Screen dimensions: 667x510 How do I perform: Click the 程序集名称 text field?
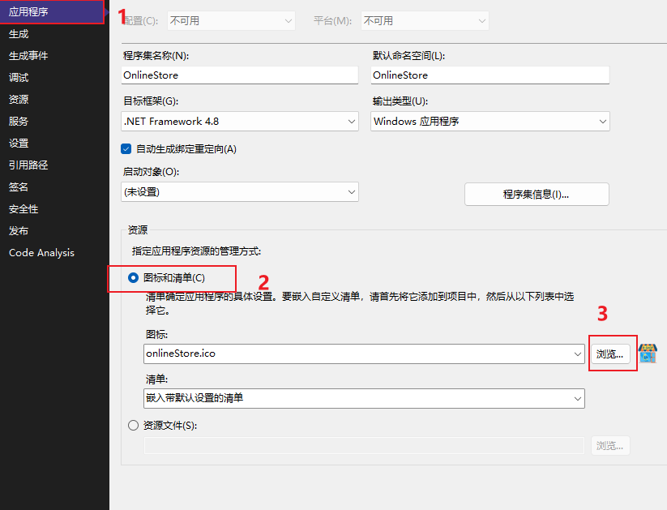(x=239, y=75)
